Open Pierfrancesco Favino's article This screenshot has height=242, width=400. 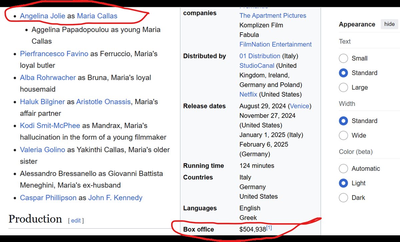tap(54, 54)
